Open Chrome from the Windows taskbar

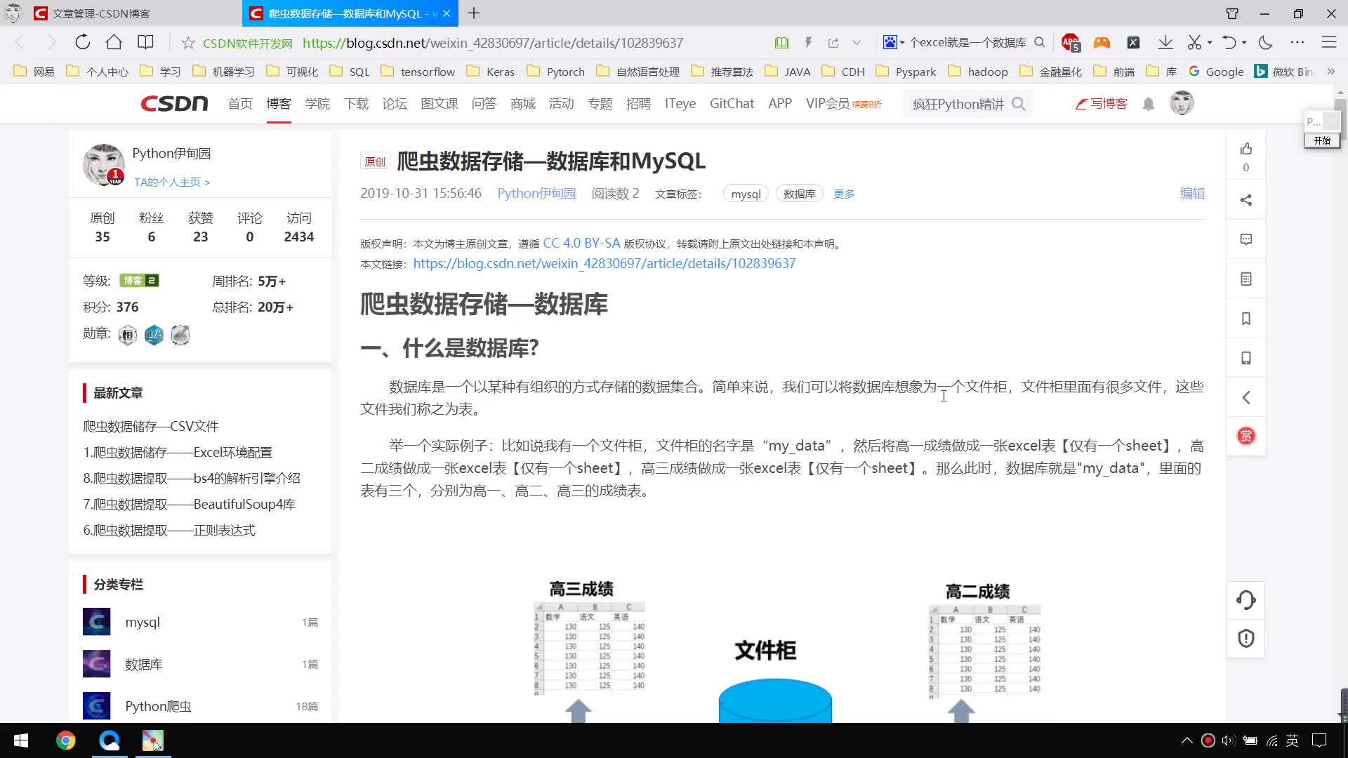pos(65,740)
